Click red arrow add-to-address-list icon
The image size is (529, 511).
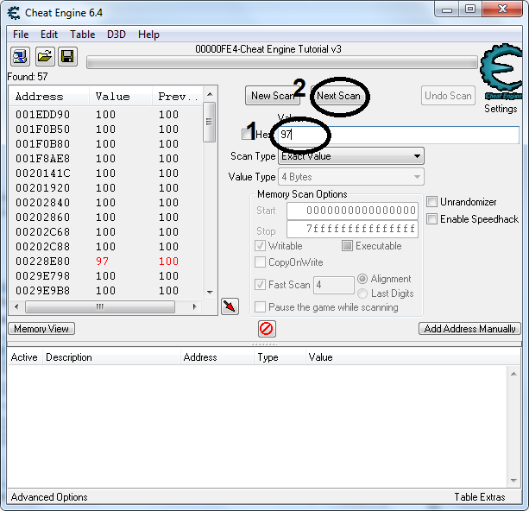point(230,306)
